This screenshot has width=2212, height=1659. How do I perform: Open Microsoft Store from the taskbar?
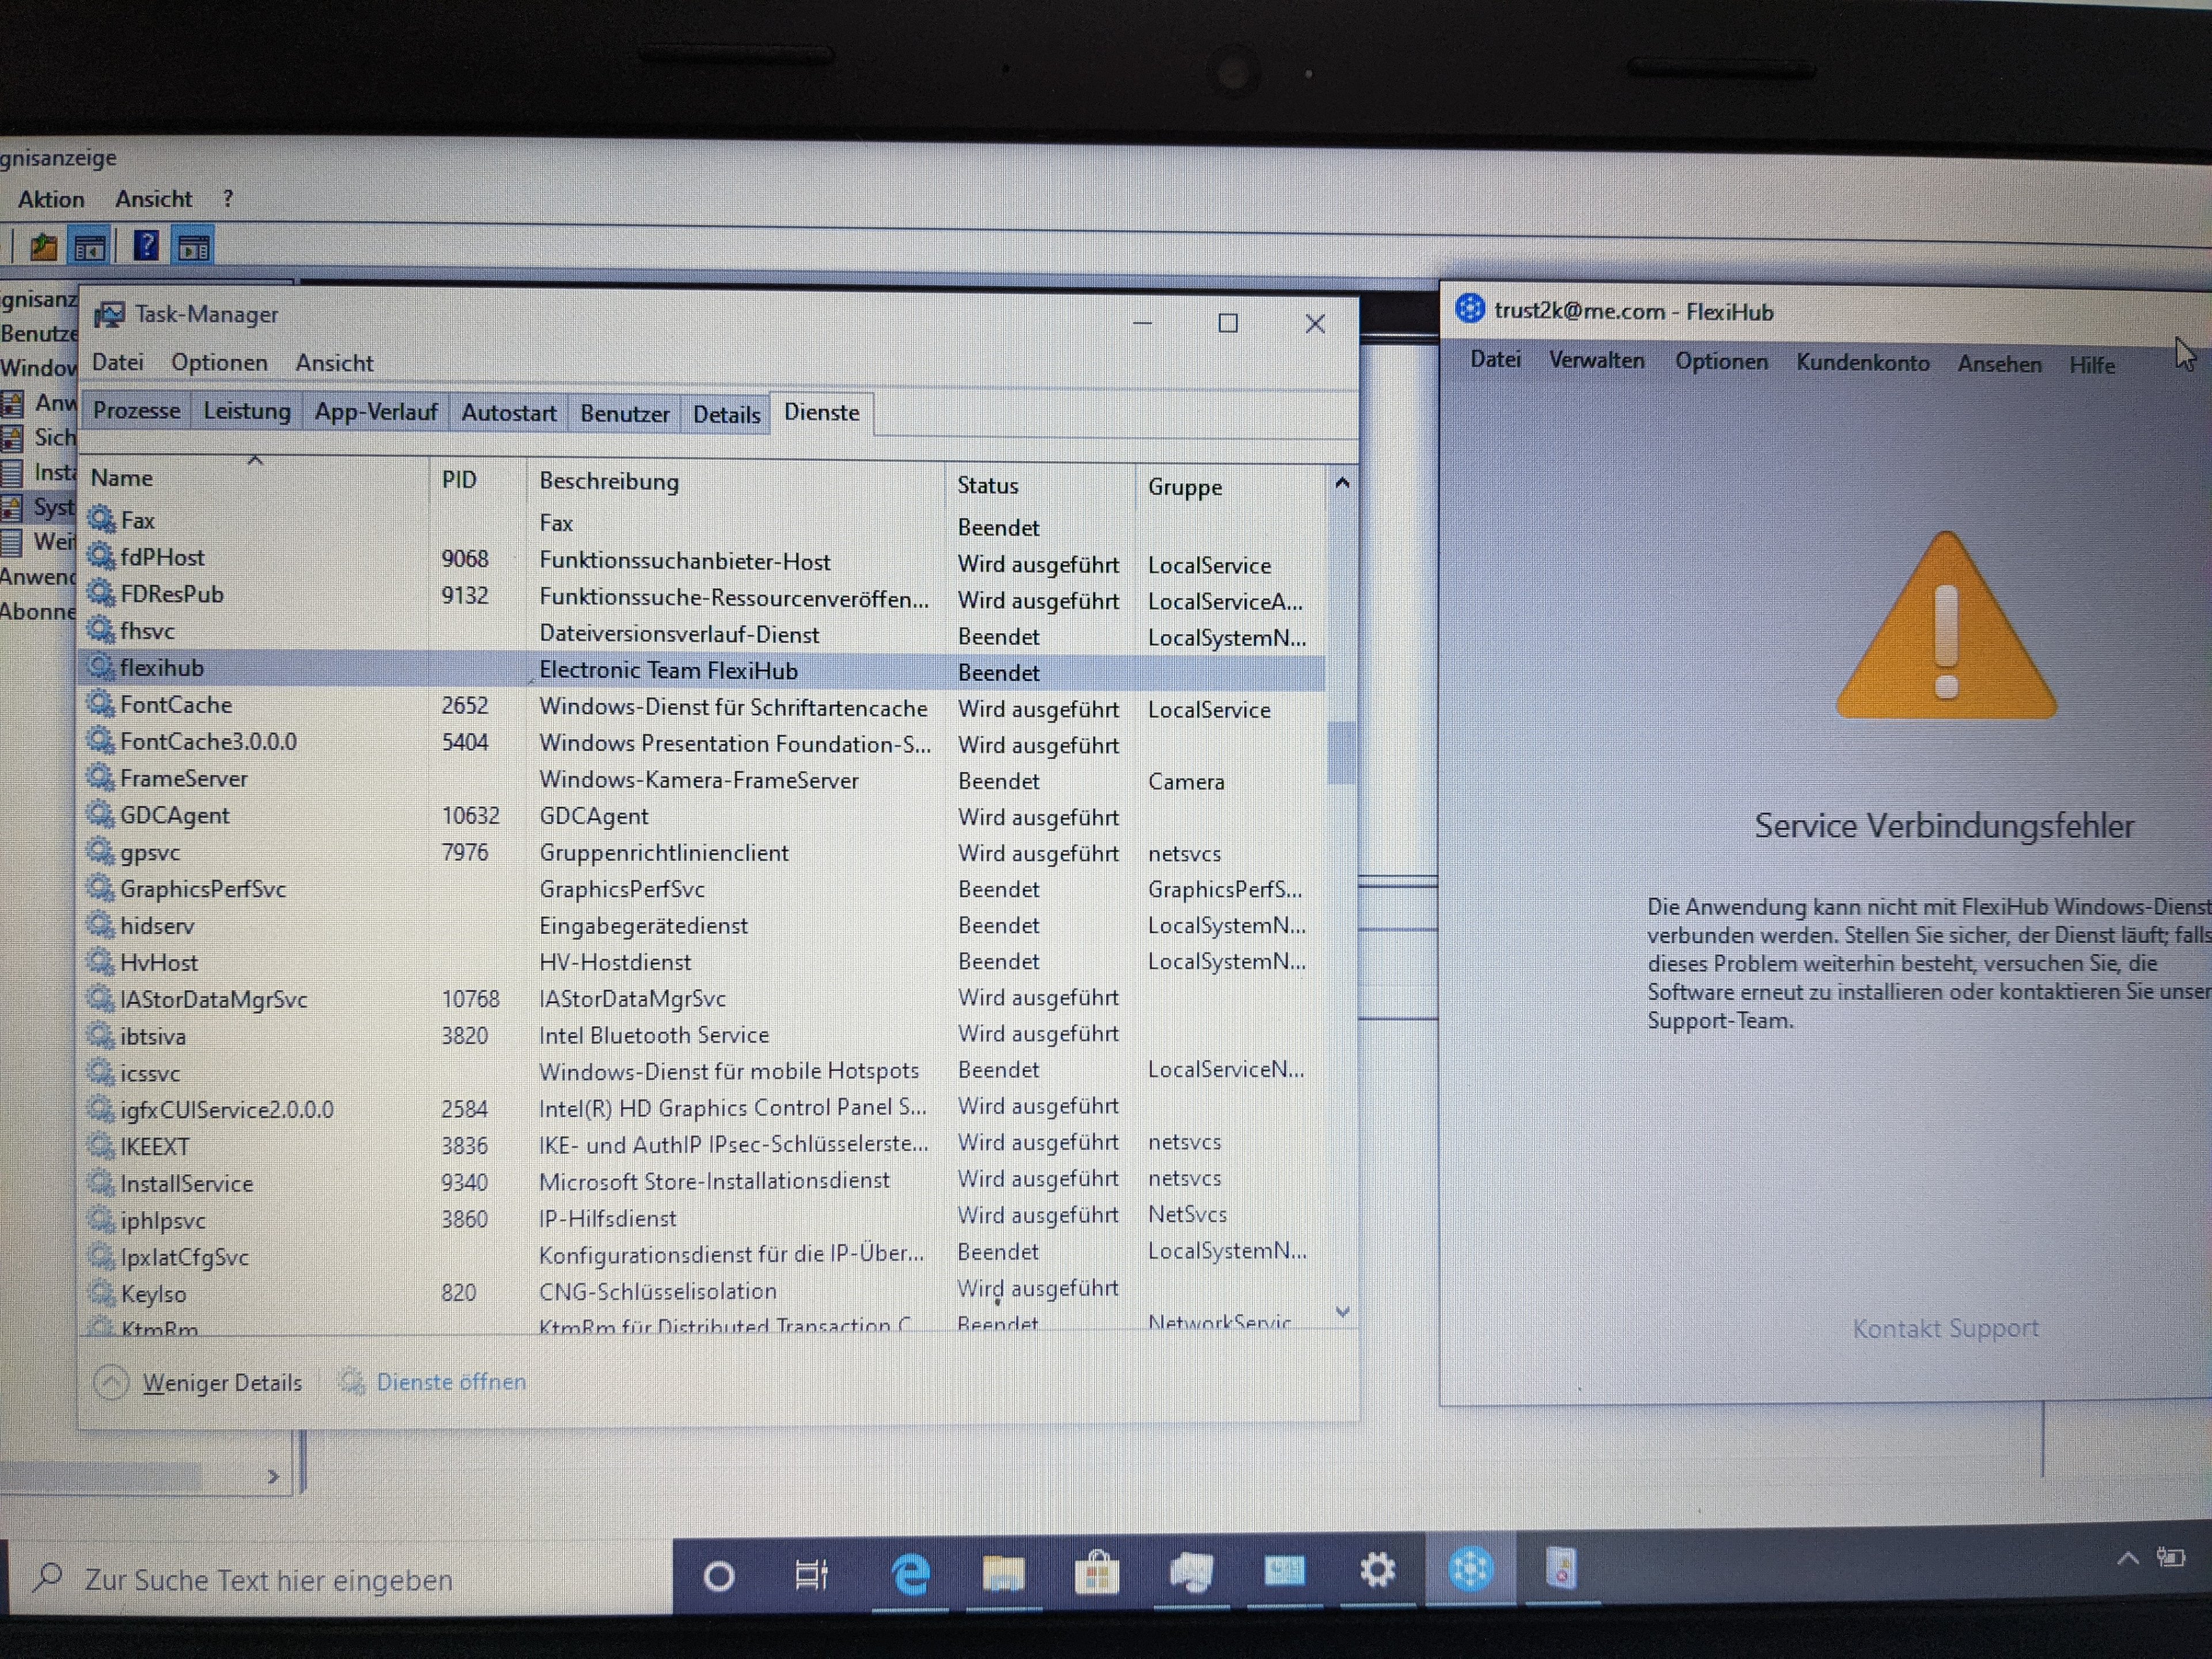1097,1573
